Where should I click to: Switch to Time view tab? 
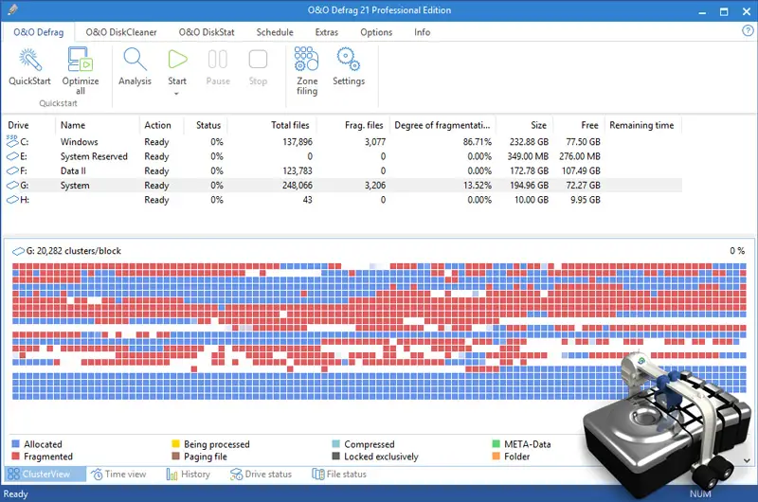(118, 474)
